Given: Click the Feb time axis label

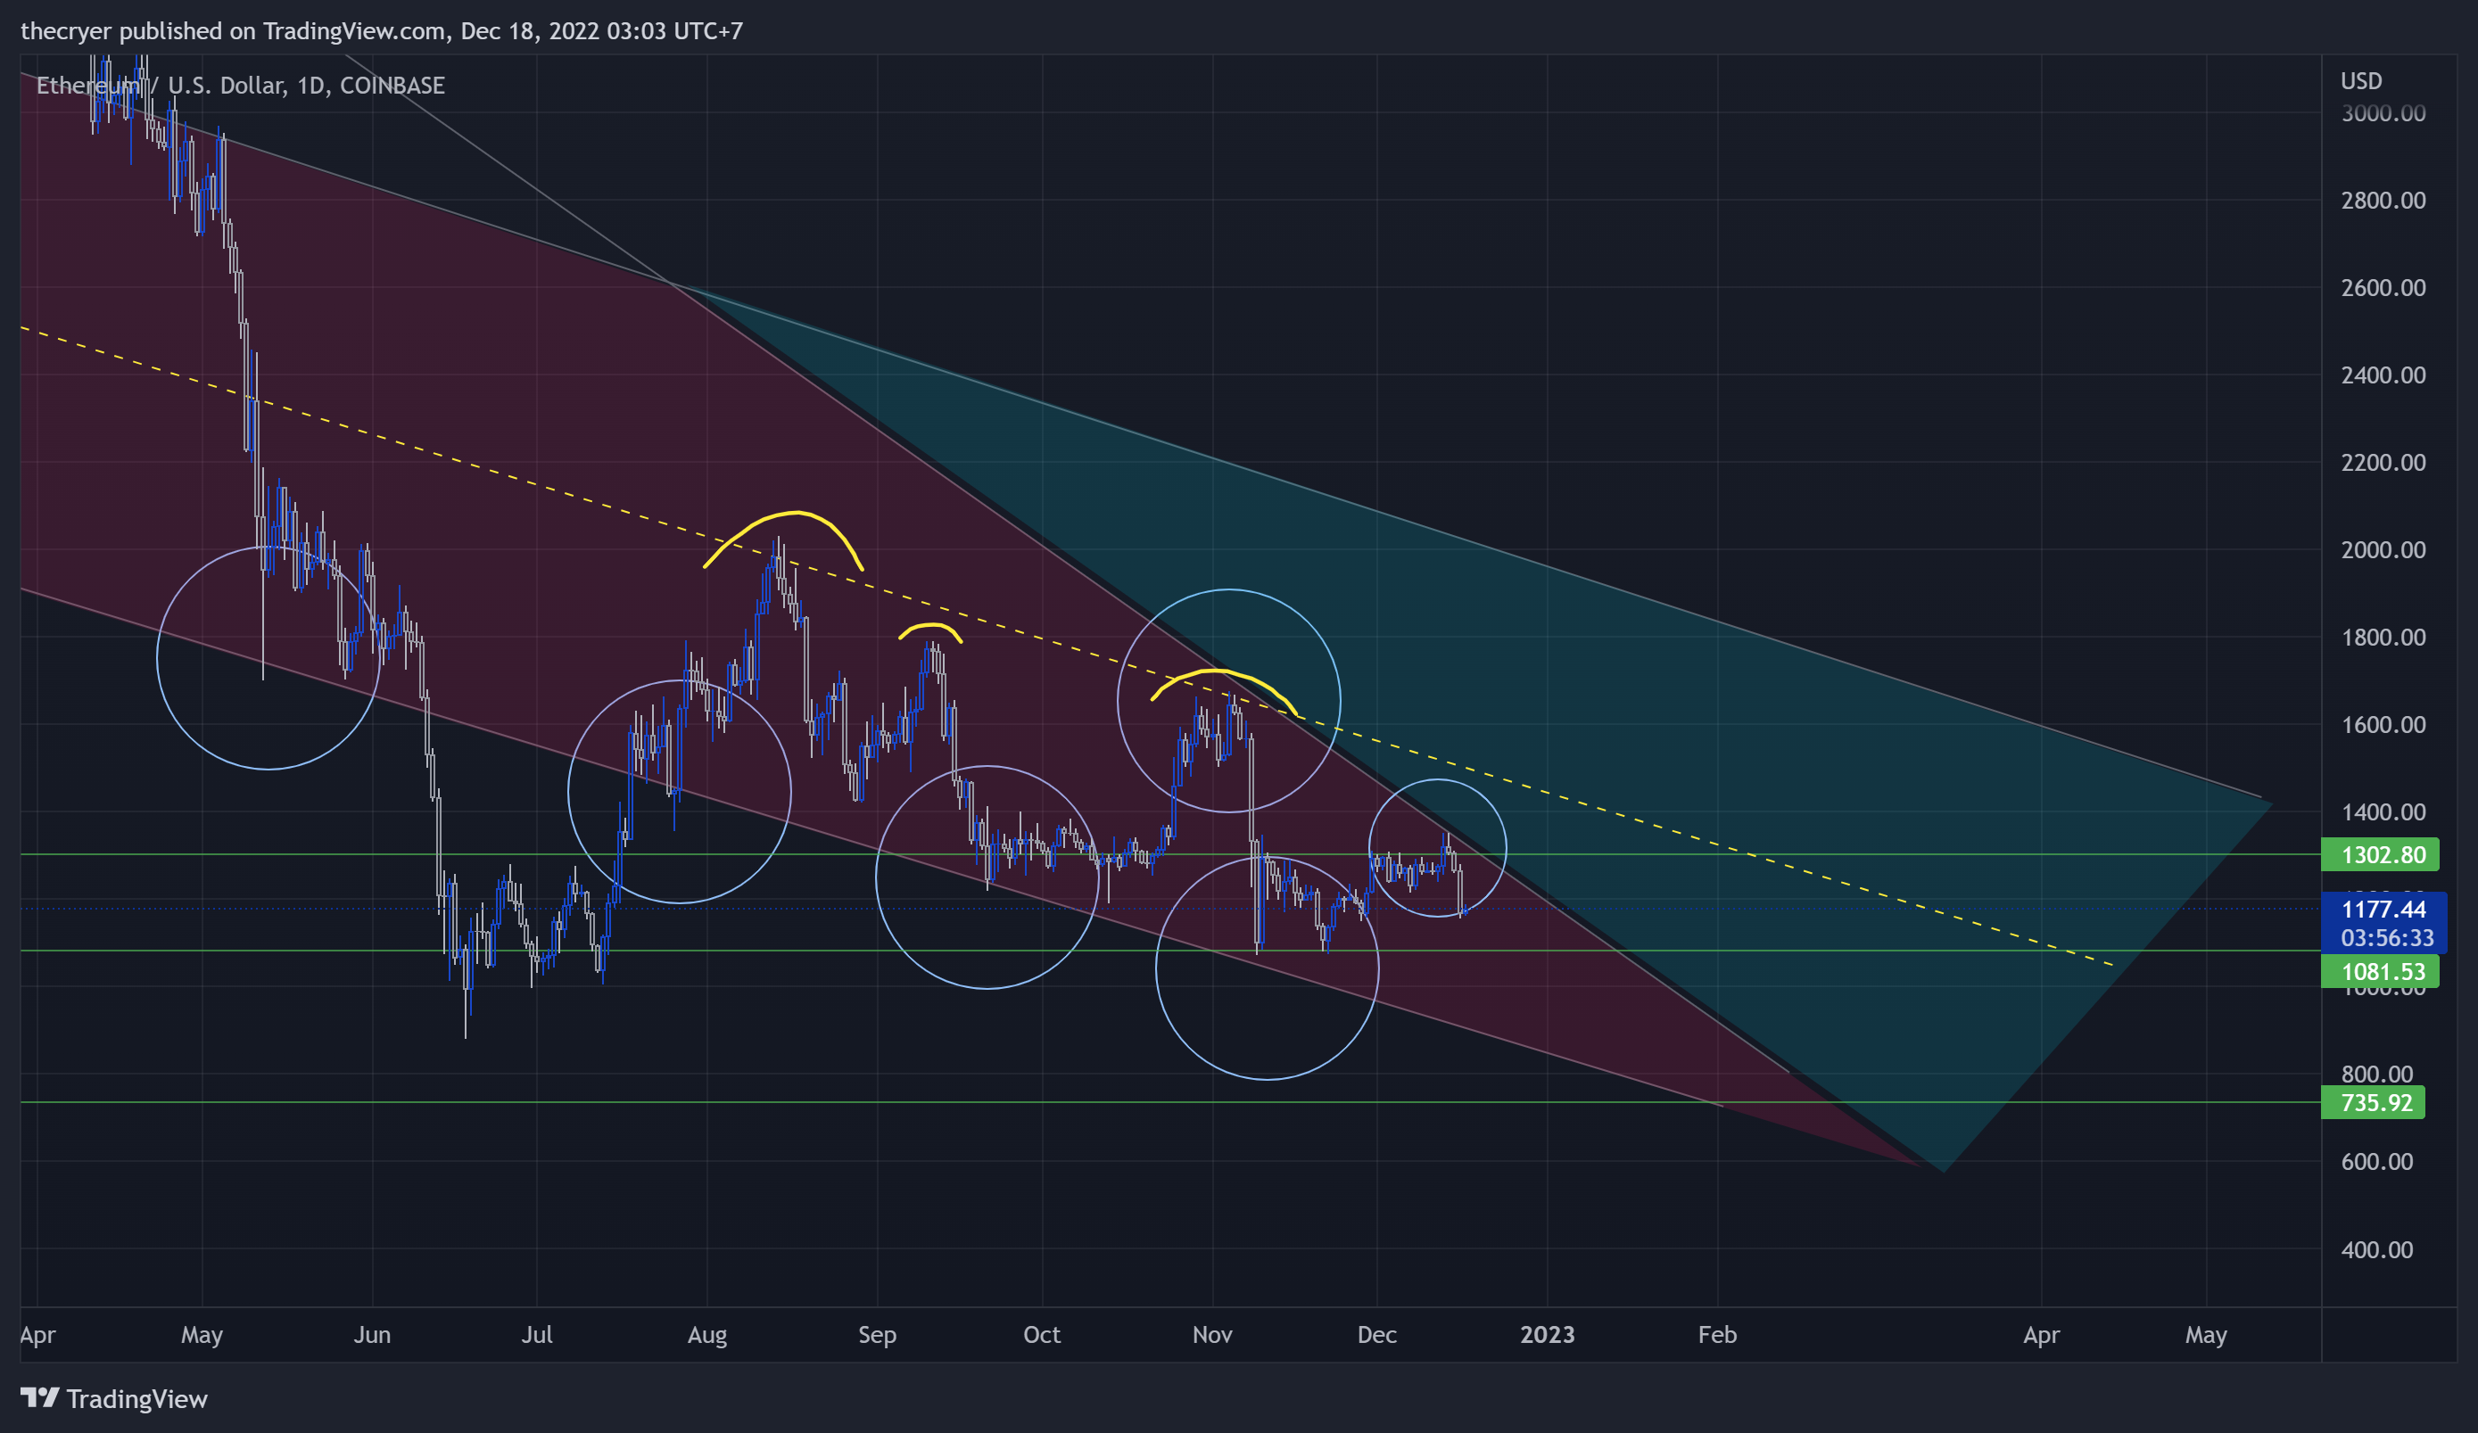Looking at the screenshot, I should 1717,1335.
